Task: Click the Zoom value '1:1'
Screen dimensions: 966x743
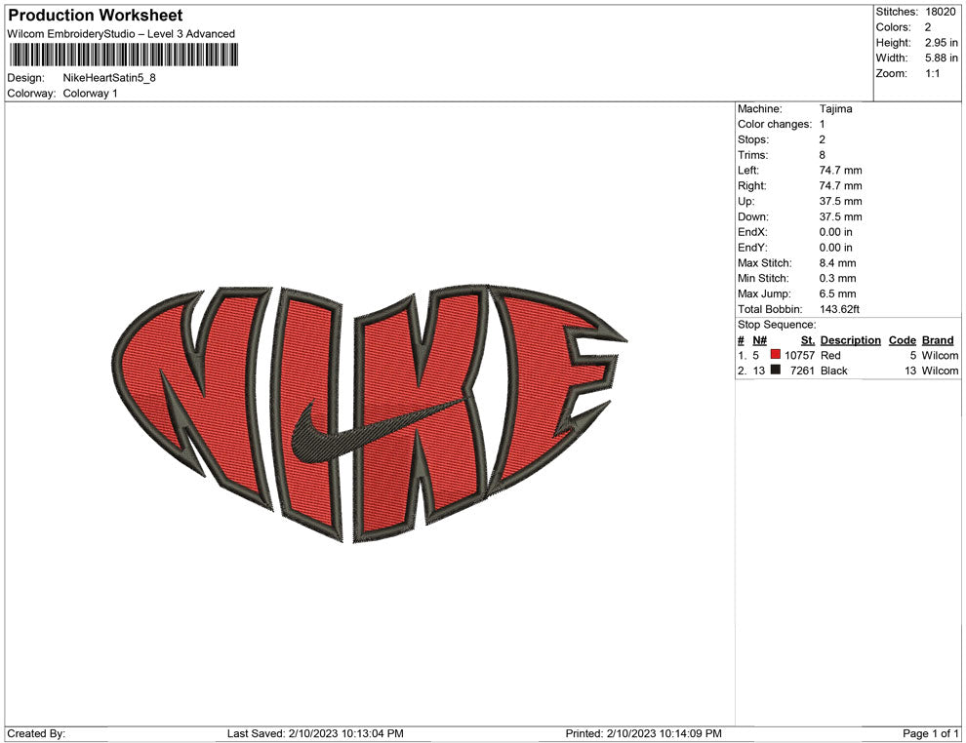Action: 932,73
